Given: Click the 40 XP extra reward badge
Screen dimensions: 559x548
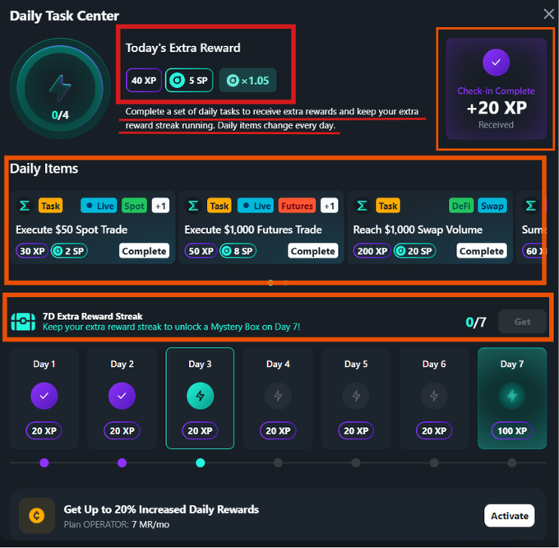Looking at the screenshot, I should click(144, 81).
